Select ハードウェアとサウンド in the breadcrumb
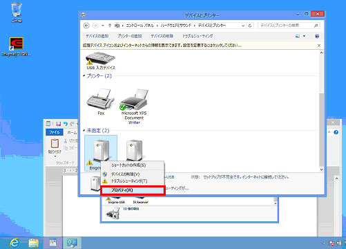The width and height of the screenshot is (346, 249). click(176, 26)
